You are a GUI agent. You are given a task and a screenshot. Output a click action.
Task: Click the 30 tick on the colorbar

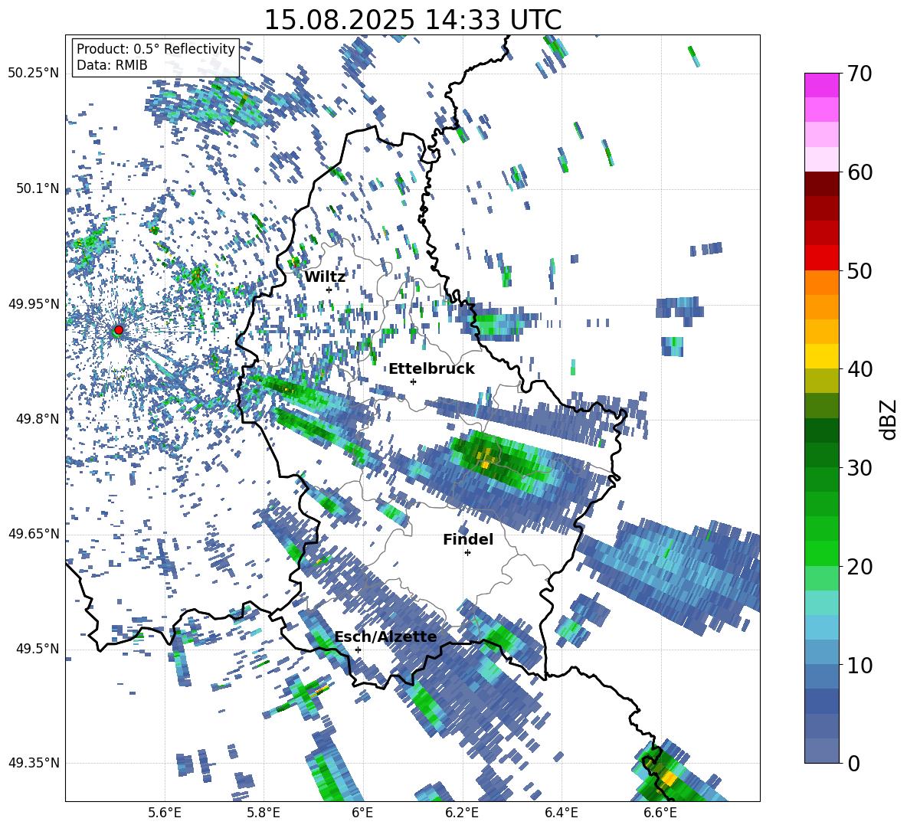(x=860, y=468)
